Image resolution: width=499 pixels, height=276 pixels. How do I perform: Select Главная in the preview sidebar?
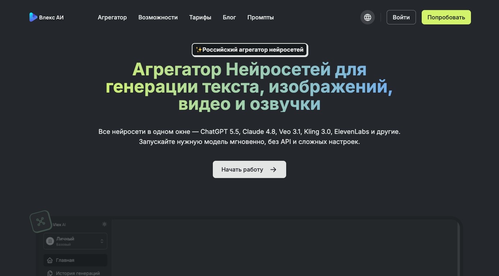(75, 260)
